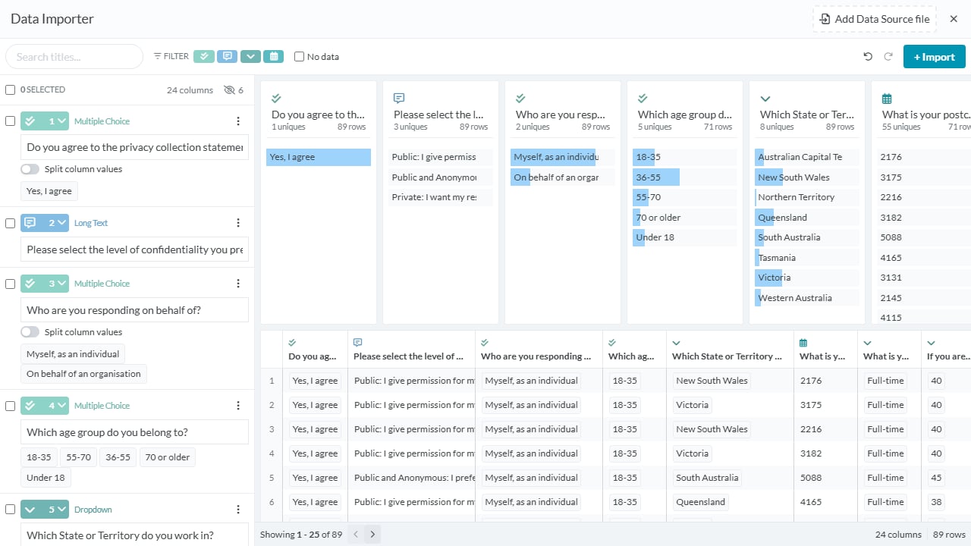The width and height of the screenshot is (971, 546).
Task: Toggle the multiple choice filter chip
Action: click(204, 56)
